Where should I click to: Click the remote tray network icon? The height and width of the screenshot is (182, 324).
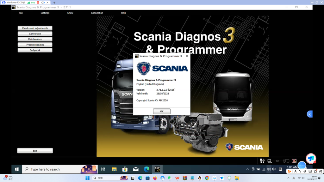click(x=264, y=169)
